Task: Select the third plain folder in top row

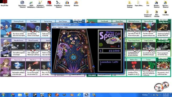Action: click(148, 4)
